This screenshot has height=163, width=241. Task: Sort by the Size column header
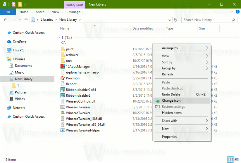pyautogui.click(x=202, y=28)
